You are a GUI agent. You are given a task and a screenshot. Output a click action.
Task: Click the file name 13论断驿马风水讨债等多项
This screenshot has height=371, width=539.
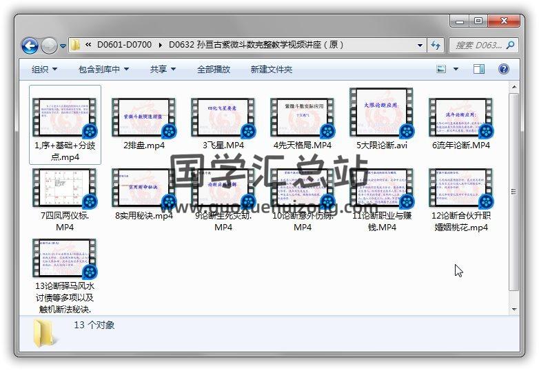pyautogui.click(x=65, y=297)
